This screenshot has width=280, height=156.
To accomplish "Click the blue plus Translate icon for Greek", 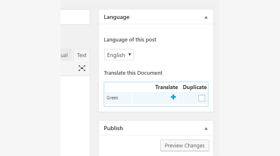I will tap(173, 97).
